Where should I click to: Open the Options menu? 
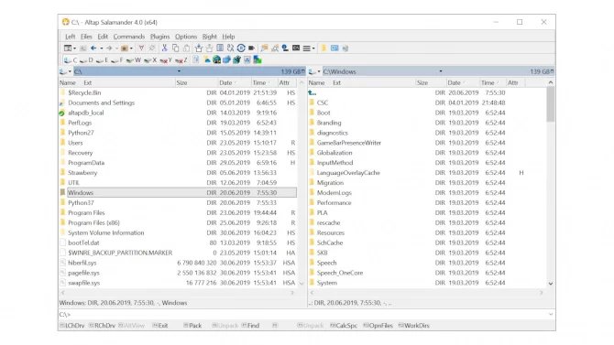[186, 37]
